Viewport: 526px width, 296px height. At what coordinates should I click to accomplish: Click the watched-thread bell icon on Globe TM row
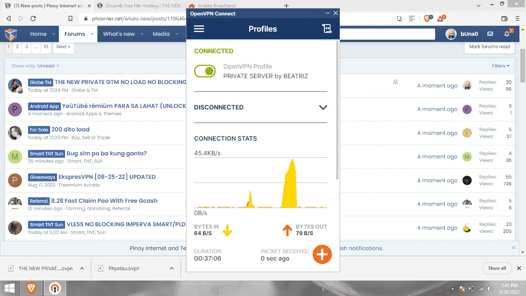point(395,82)
